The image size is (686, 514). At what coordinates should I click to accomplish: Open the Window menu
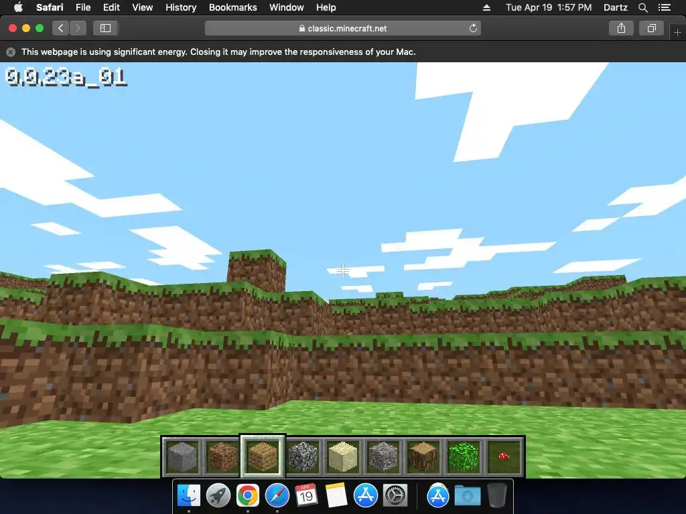(x=287, y=7)
